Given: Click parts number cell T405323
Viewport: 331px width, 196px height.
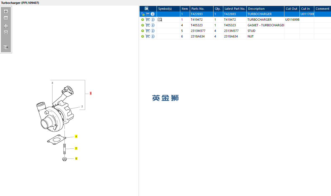Looking at the screenshot, I should click(202, 25).
